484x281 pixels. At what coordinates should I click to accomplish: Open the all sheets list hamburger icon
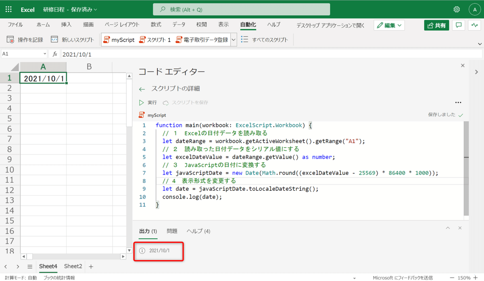click(30, 266)
